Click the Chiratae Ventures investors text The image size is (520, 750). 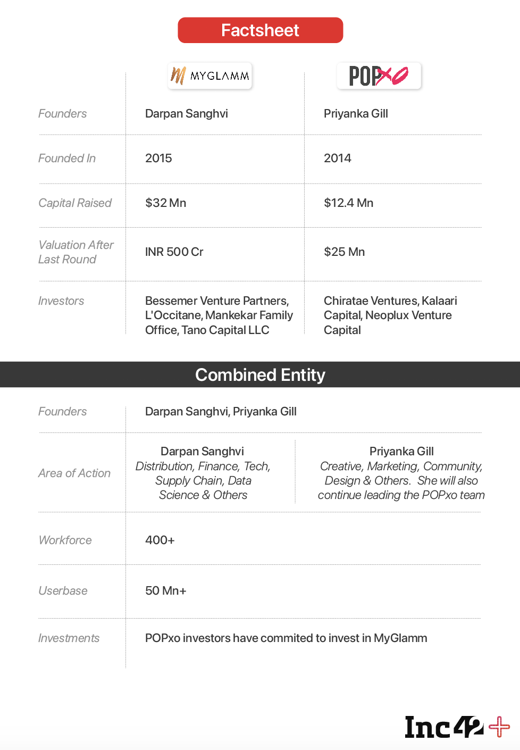390,315
